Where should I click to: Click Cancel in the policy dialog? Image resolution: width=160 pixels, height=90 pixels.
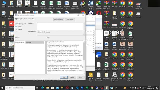72,77
